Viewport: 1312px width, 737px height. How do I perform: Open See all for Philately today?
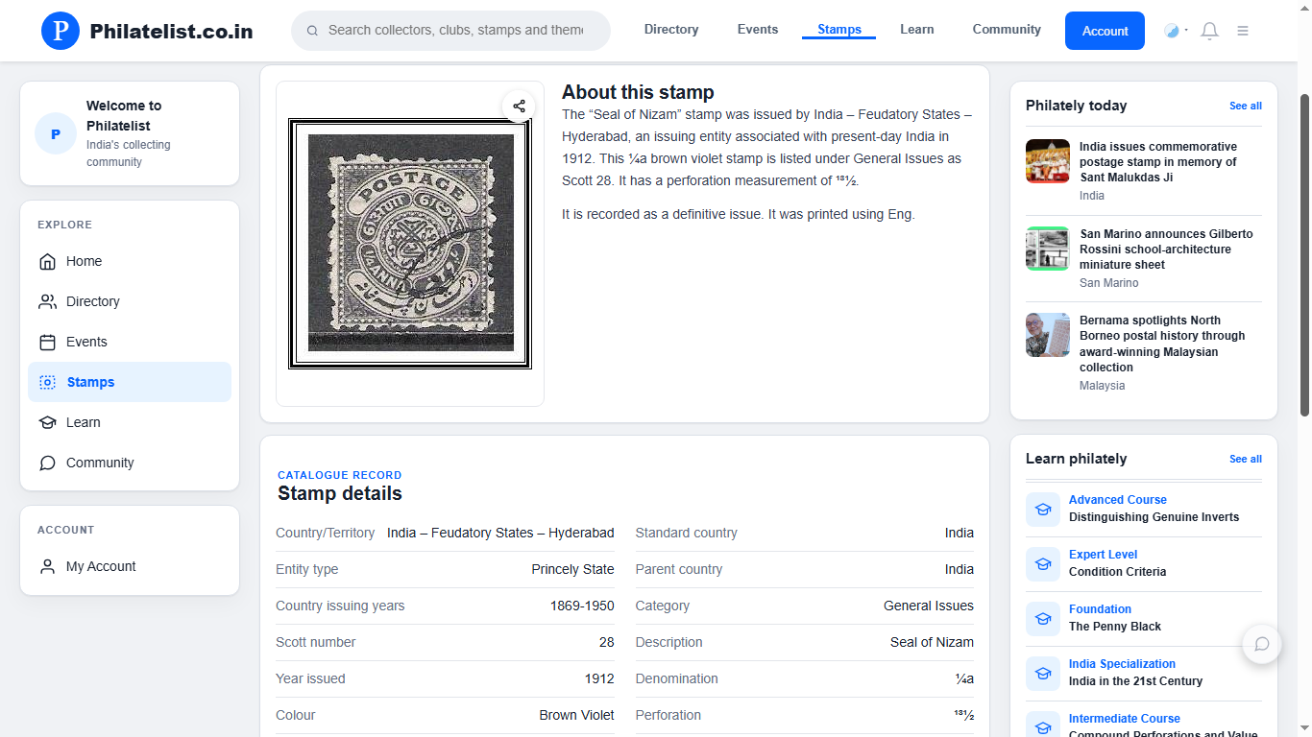click(1246, 106)
